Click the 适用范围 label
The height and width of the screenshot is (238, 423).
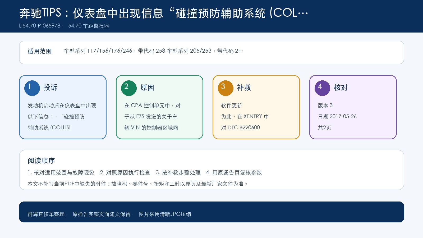coord(40,51)
